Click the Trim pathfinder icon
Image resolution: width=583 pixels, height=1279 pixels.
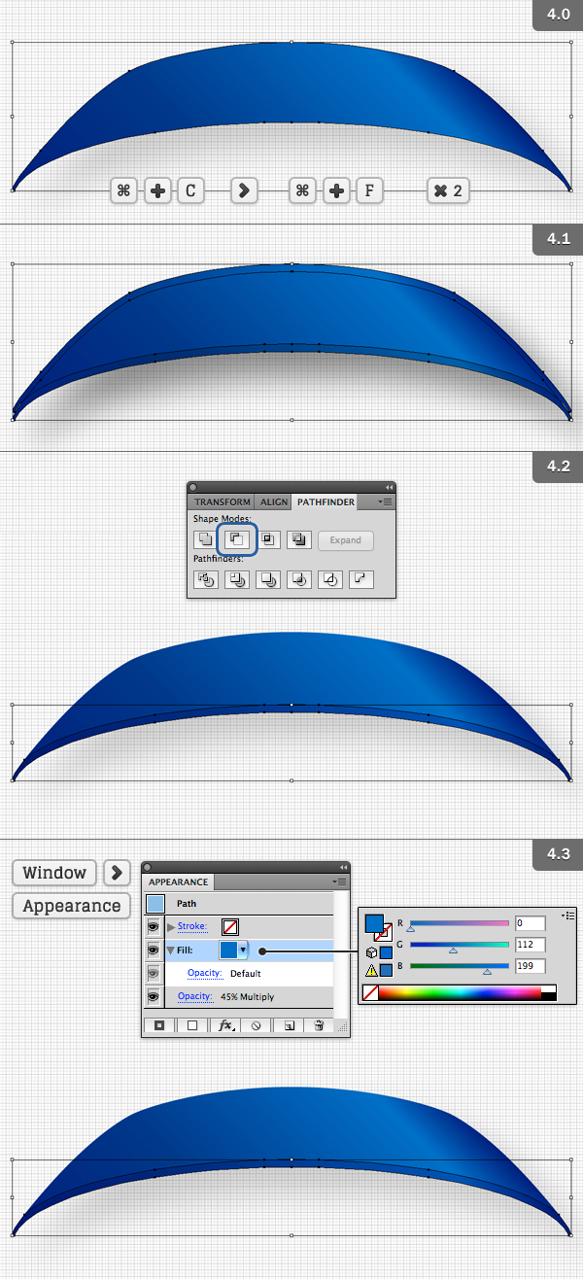point(237,579)
